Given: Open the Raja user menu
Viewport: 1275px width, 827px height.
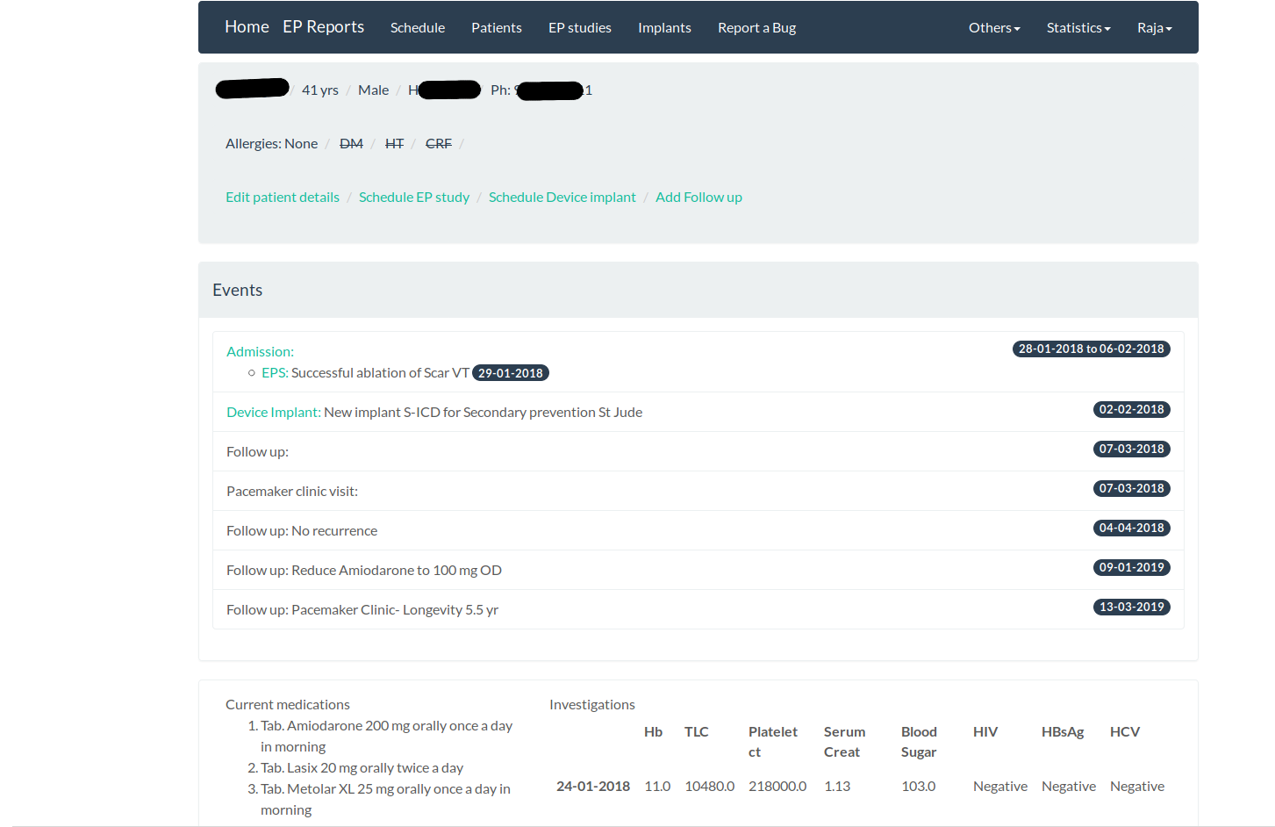Looking at the screenshot, I should (1154, 28).
